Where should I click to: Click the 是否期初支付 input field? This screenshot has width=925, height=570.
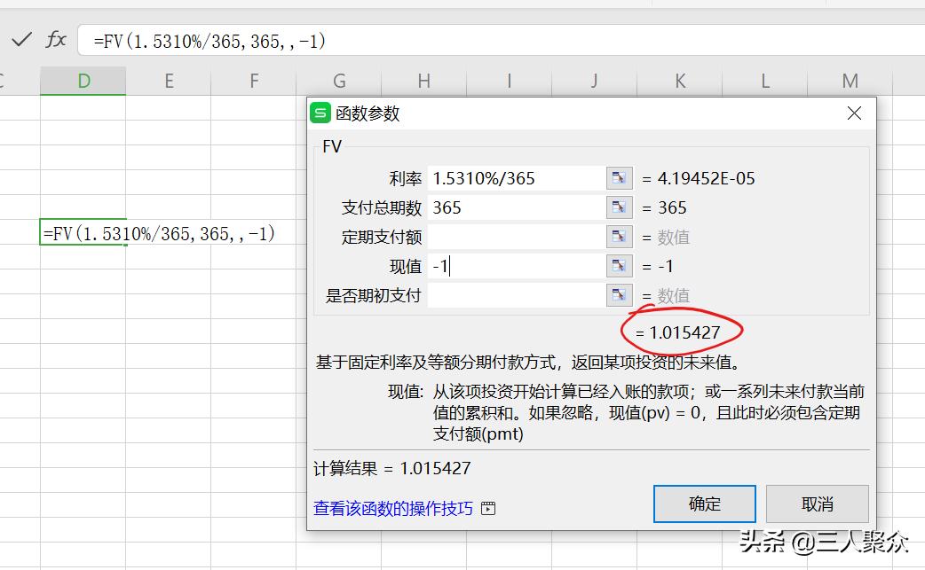point(516,295)
